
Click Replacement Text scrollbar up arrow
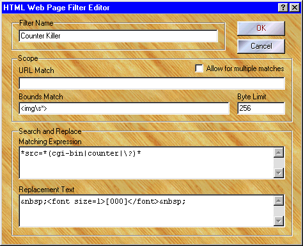tap(279, 201)
